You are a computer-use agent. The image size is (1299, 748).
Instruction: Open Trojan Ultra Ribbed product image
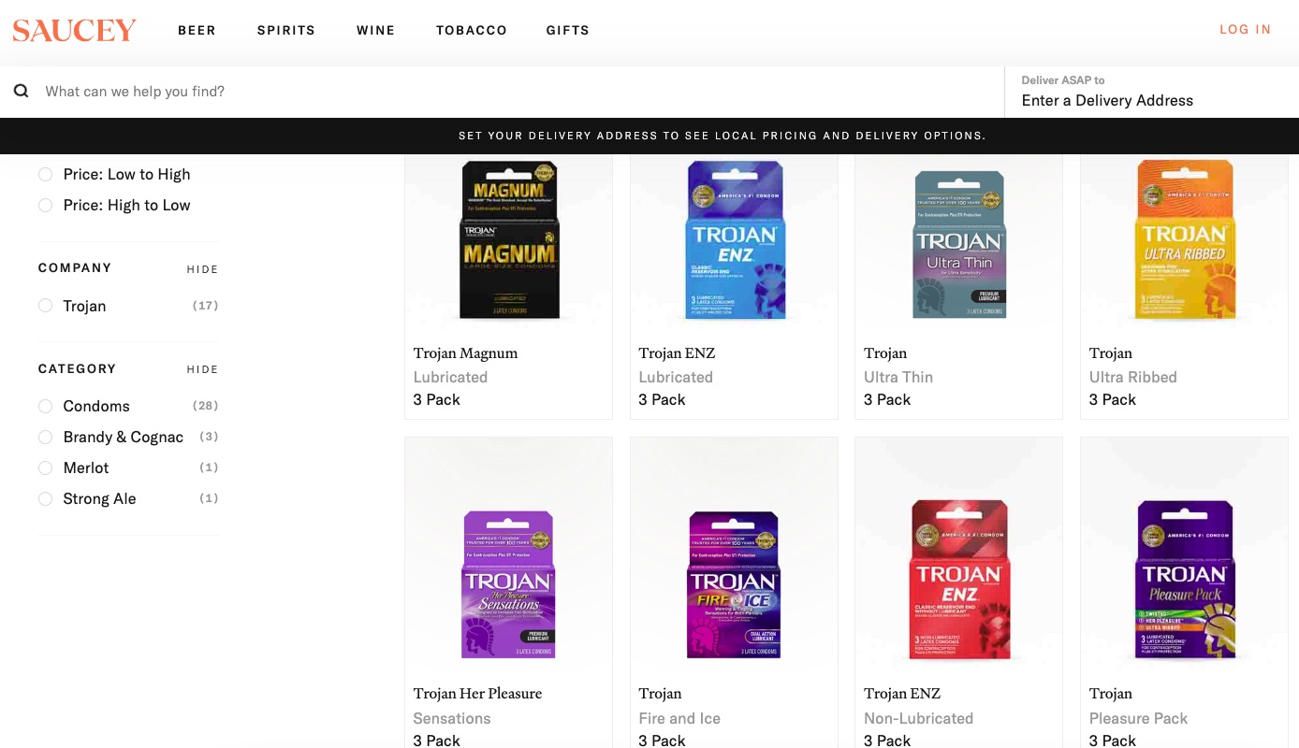[x=1185, y=239]
